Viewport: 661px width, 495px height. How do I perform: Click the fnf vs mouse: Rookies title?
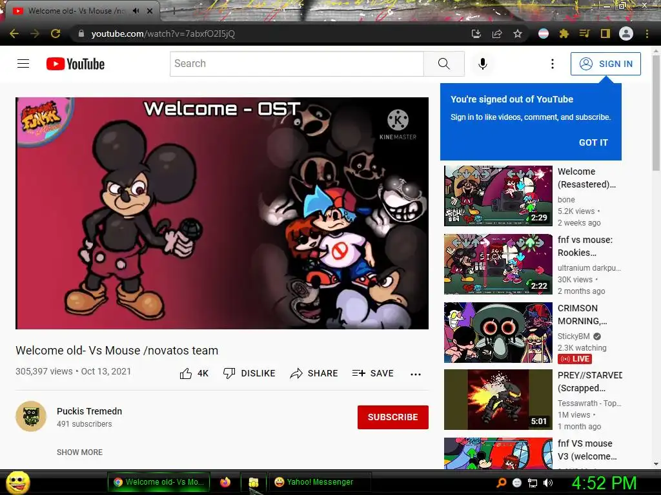[585, 246]
